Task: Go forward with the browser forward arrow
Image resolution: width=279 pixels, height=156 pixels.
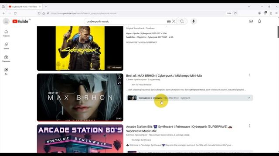Action: pos(10,13)
